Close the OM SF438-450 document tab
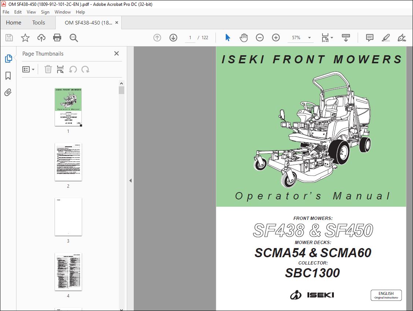Screen dimensions: 413x311 click(117, 23)
